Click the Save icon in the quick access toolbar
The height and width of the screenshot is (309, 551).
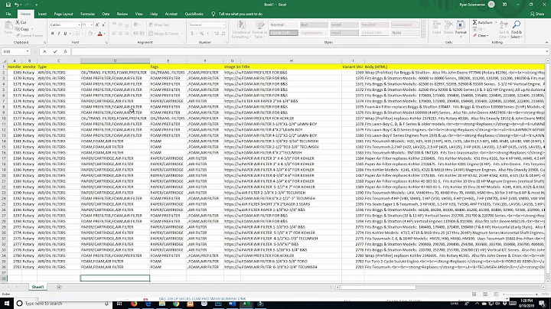pyautogui.click(x=8, y=5)
